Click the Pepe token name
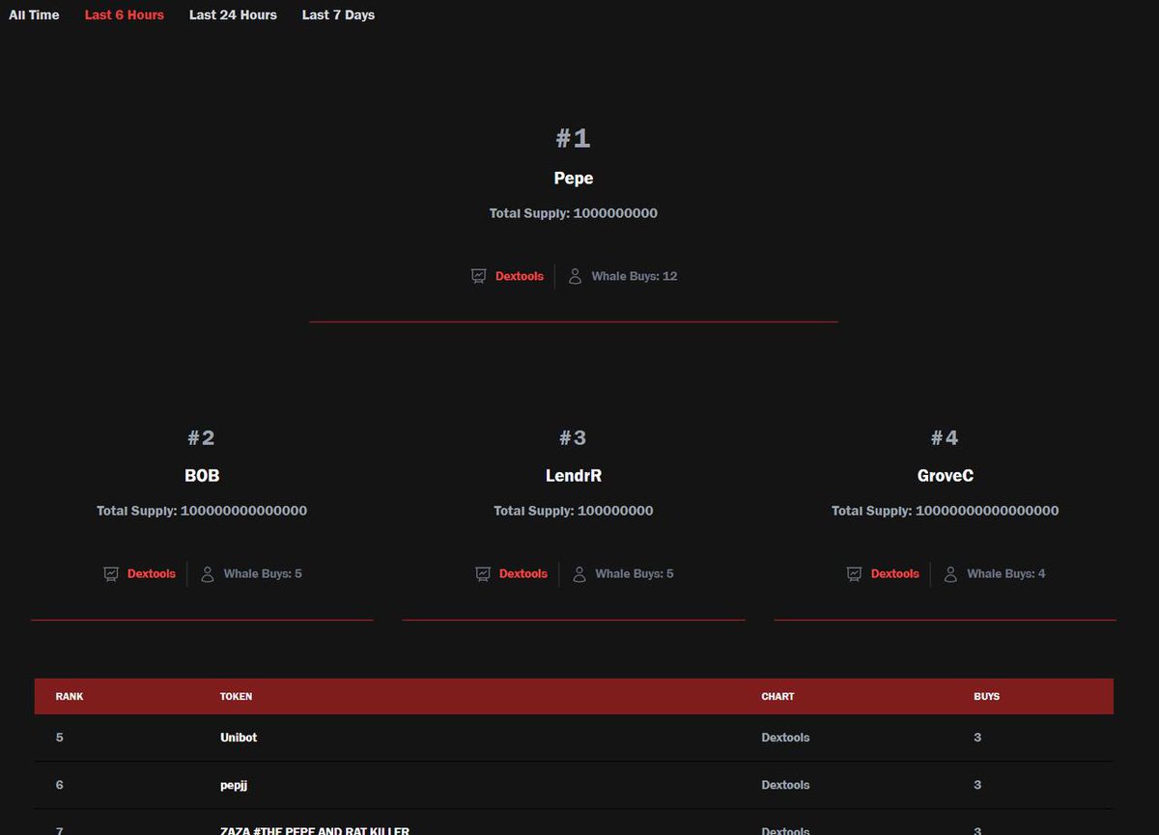 (574, 178)
